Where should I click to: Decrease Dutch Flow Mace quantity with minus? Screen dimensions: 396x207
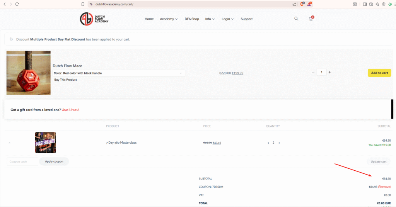pyautogui.click(x=313, y=72)
